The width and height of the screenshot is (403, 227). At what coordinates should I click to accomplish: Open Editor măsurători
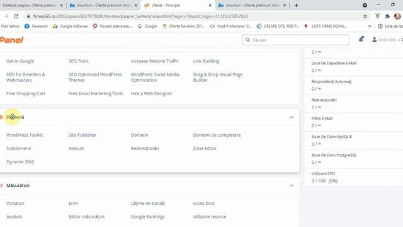click(86, 217)
